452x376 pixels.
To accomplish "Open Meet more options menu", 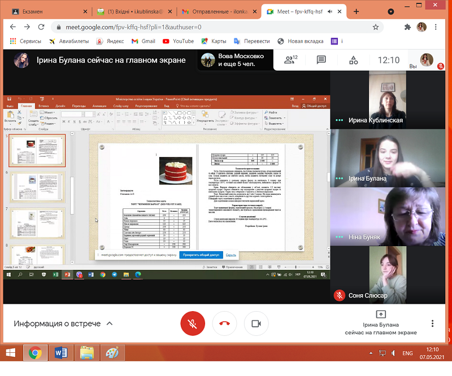I will pos(432,323).
